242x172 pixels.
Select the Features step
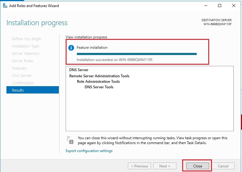(x=19, y=68)
